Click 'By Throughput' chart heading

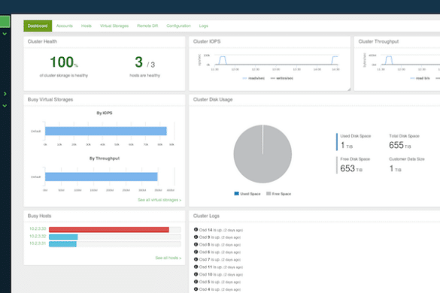point(105,159)
